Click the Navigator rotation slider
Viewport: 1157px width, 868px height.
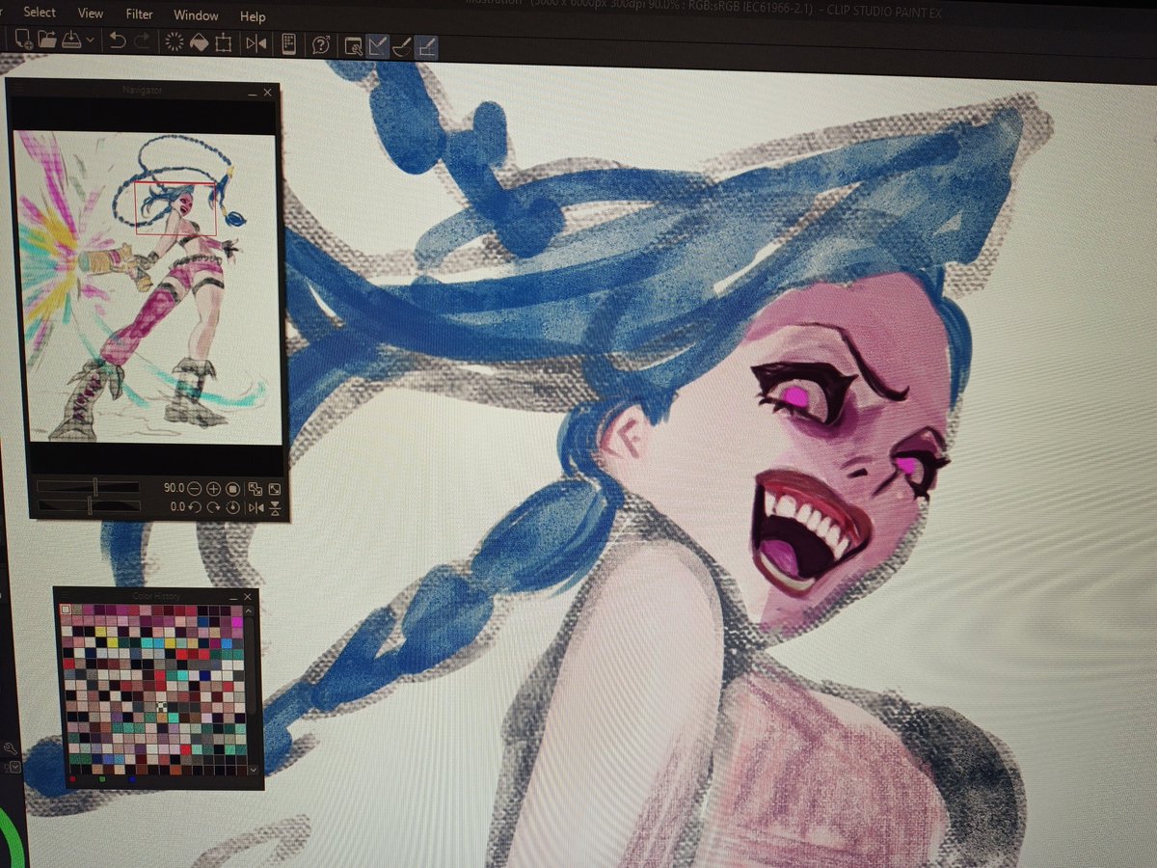(89, 505)
